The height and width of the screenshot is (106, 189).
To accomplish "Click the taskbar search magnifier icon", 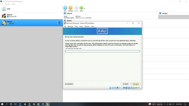I will coord(6,104).
